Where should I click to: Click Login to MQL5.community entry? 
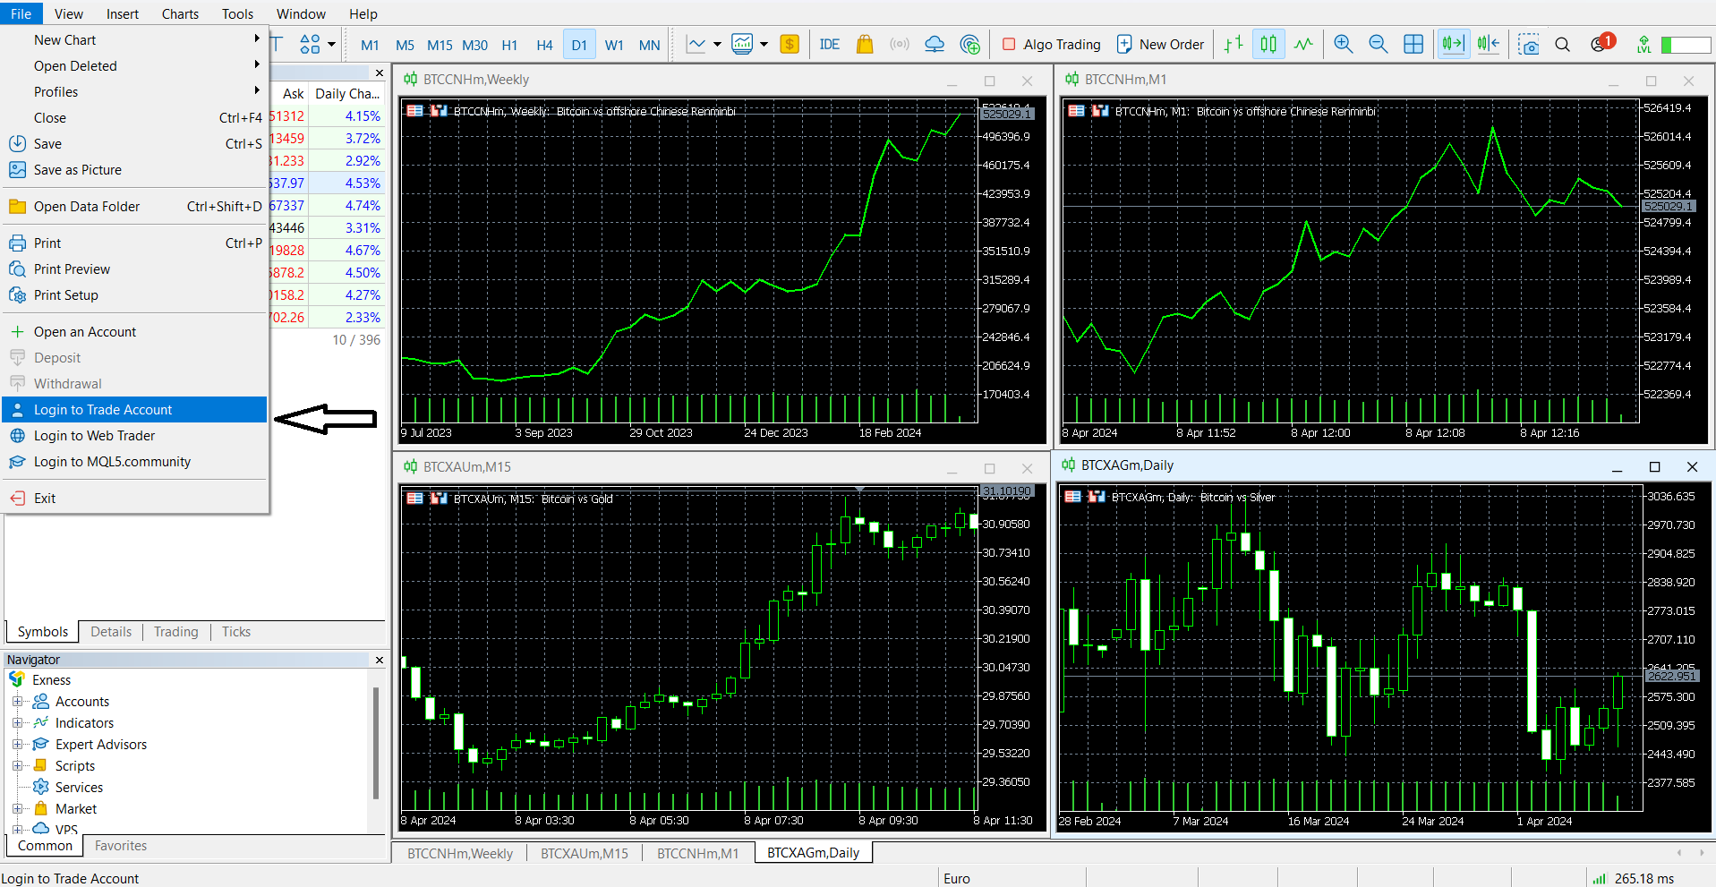coord(135,461)
